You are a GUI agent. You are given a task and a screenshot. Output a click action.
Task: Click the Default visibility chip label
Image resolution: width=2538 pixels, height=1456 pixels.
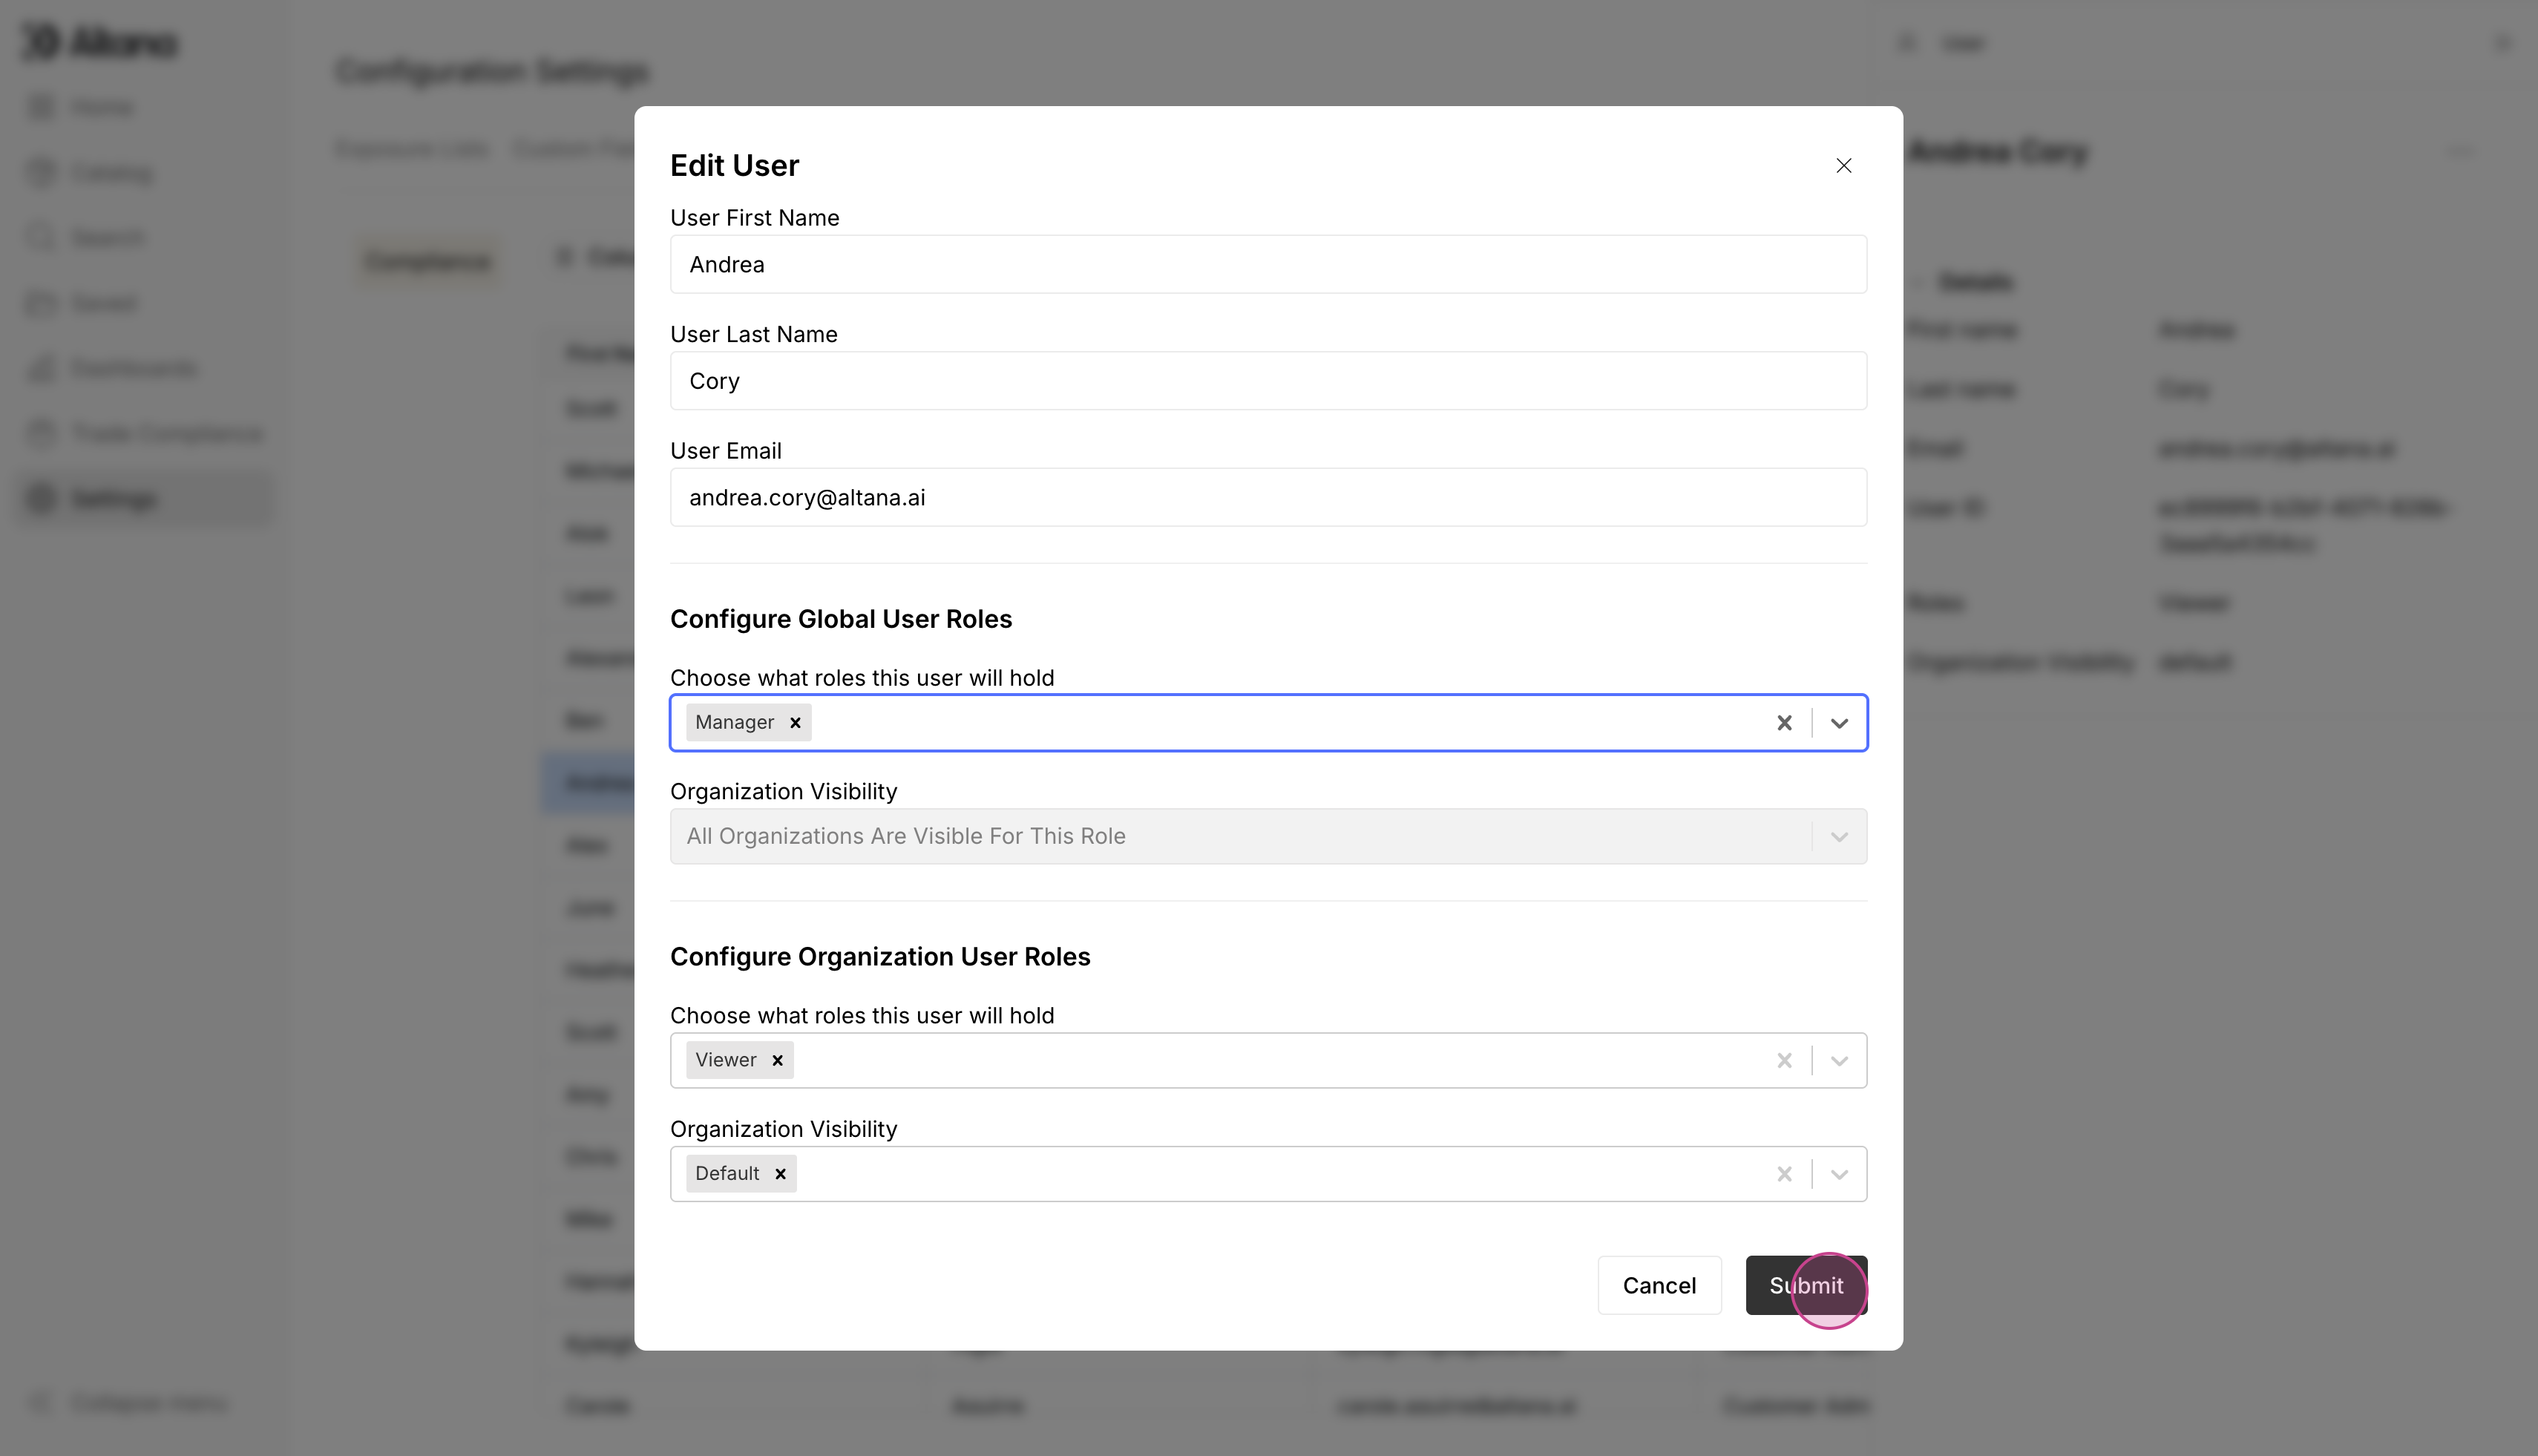(x=727, y=1173)
